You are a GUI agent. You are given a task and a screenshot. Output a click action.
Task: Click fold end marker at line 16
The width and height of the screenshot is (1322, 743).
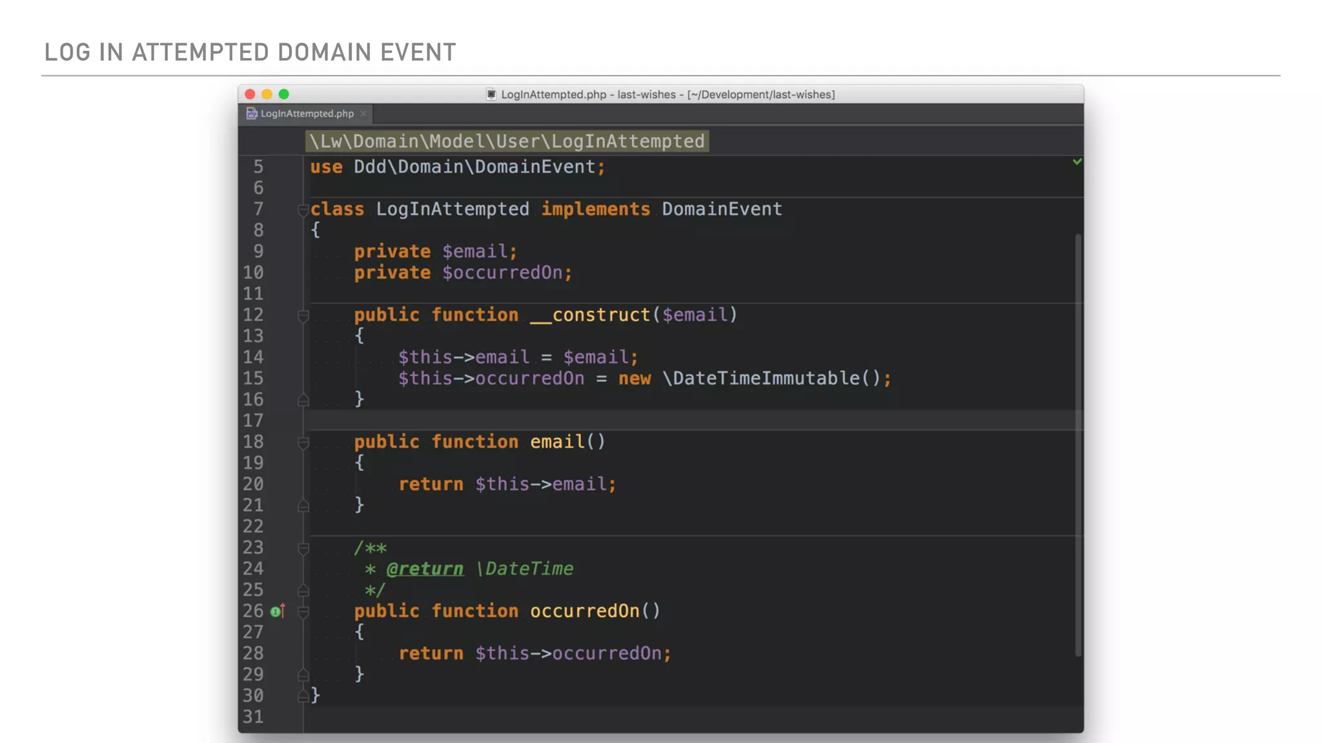(303, 400)
